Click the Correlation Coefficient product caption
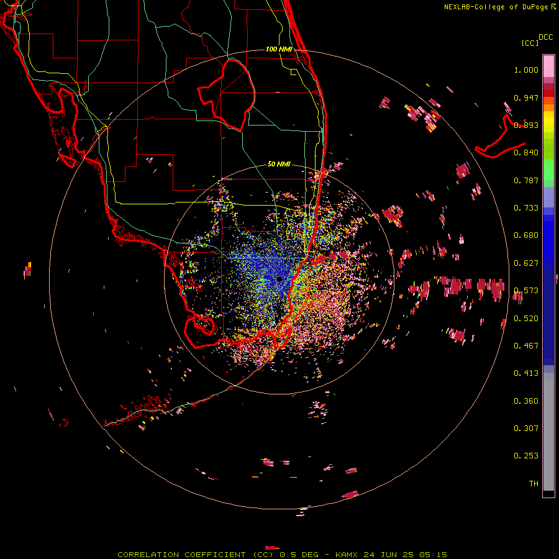 click(x=282, y=555)
